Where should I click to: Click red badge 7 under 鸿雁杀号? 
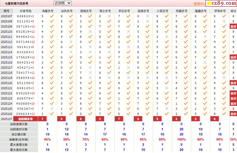(x=42, y=119)
